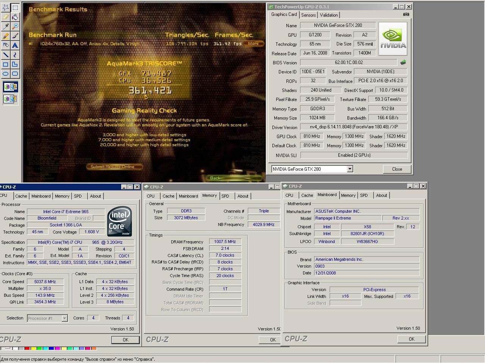
Task: Open Memory tab in left CPU-Z window
Action: click(62, 196)
